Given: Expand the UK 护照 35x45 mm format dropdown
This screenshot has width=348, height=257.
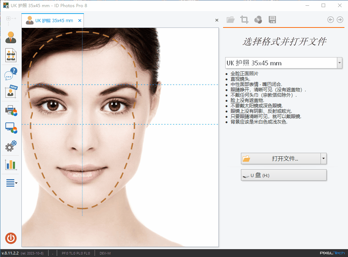Looking at the screenshot, I should (x=339, y=63).
